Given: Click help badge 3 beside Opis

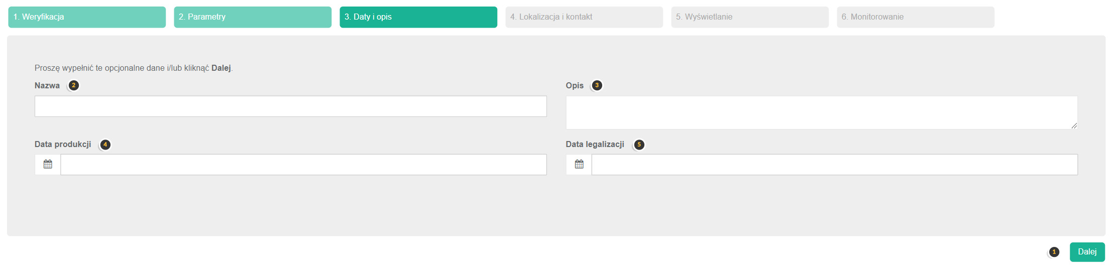Looking at the screenshot, I should [597, 85].
